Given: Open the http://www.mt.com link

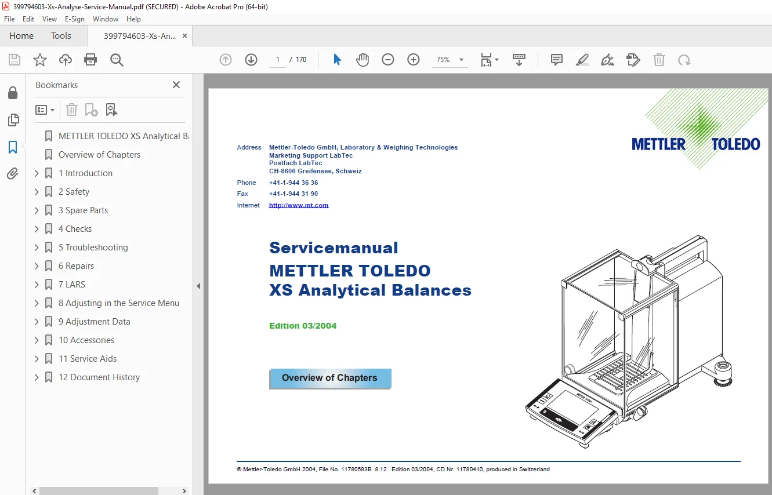Looking at the screenshot, I should (299, 205).
